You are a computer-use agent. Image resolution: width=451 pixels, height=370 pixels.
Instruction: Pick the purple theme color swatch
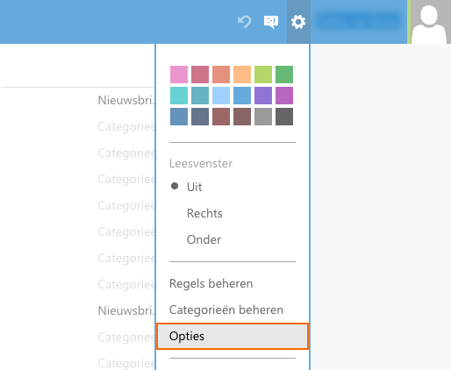click(263, 96)
